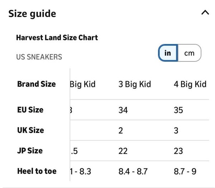Click the Brand Size row header
The height and width of the screenshot is (188, 215).
click(37, 84)
